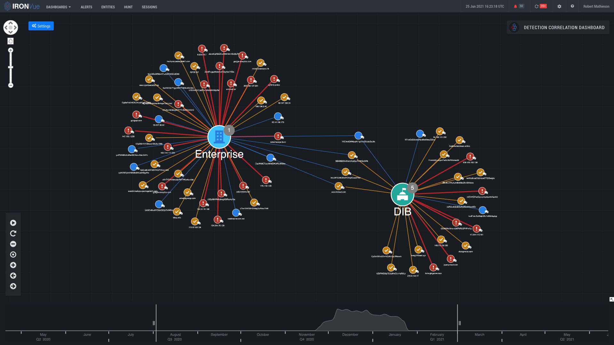Click the map zoom slider handle

coord(11,67)
